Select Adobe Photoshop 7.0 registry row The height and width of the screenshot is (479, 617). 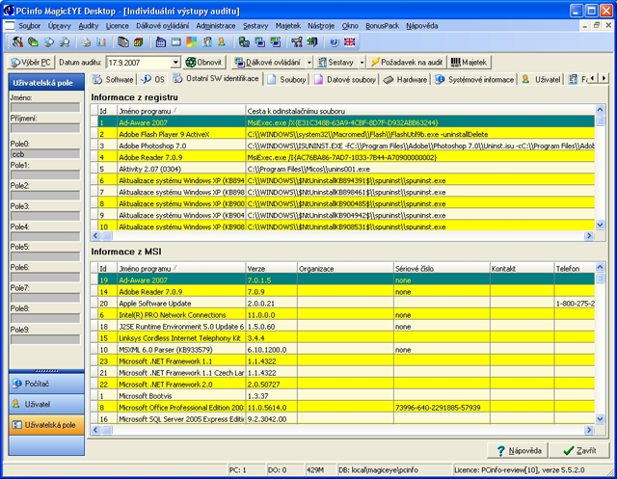(x=342, y=146)
